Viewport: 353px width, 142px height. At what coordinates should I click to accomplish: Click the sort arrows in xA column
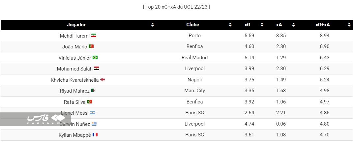click(293, 25)
